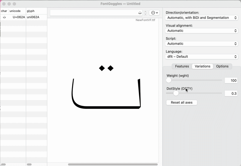Switch to the Features tab
The height and width of the screenshot is (166, 241).
(182, 66)
